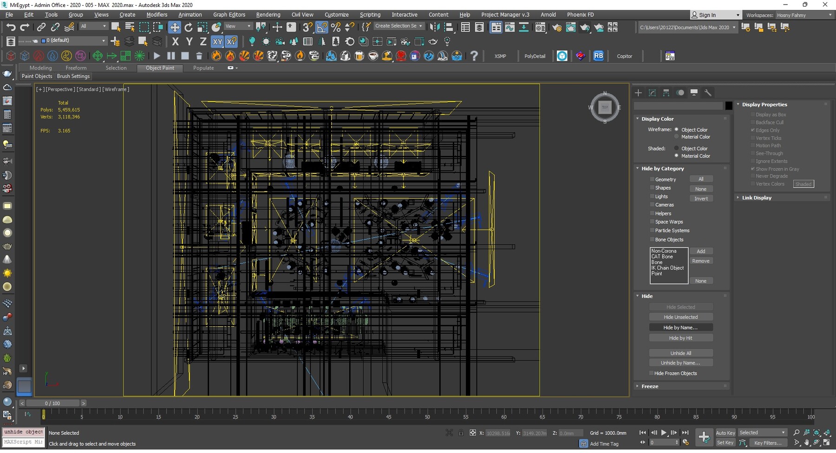
Task: Expand the Link Display rollout
Action: [756, 198]
